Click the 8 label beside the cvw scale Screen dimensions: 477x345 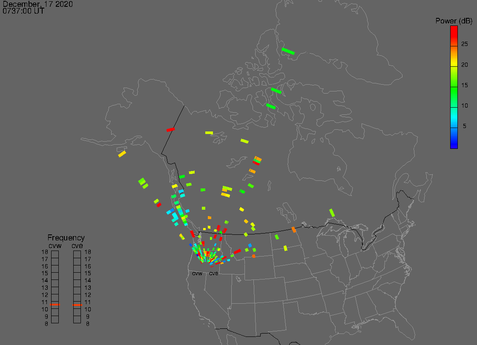click(46, 324)
